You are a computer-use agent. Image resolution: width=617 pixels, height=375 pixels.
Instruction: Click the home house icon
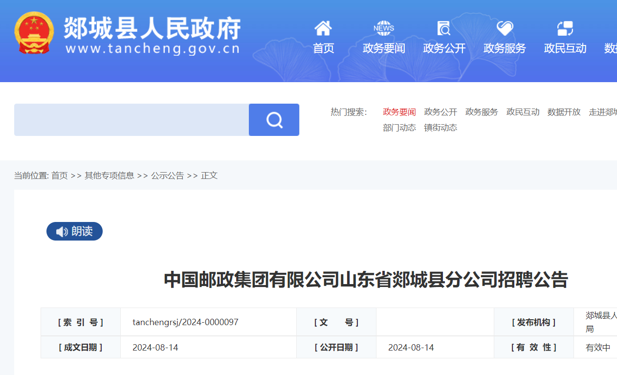(x=323, y=28)
